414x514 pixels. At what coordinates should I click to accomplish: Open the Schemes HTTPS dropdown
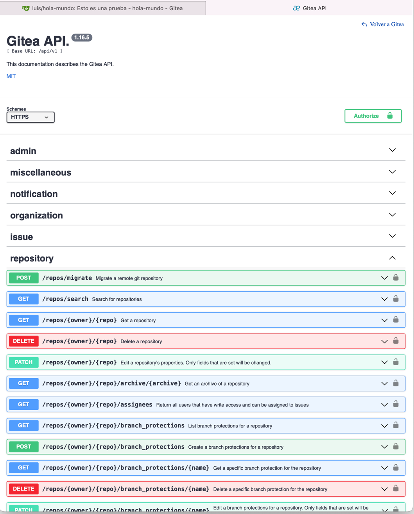[x=30, y=117]
